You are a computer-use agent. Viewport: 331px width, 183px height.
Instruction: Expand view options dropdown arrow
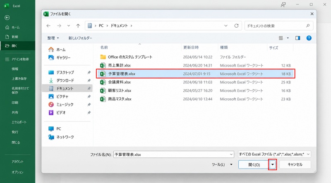288,38
